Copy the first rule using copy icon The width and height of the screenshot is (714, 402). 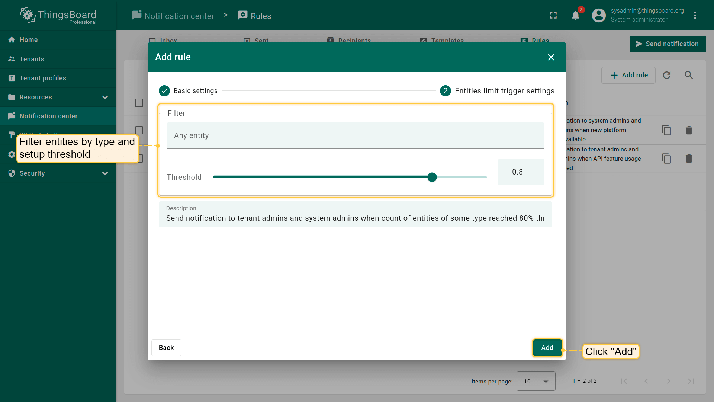pos(666,130)
